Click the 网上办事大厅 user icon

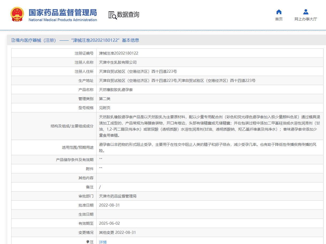(306, 12)
